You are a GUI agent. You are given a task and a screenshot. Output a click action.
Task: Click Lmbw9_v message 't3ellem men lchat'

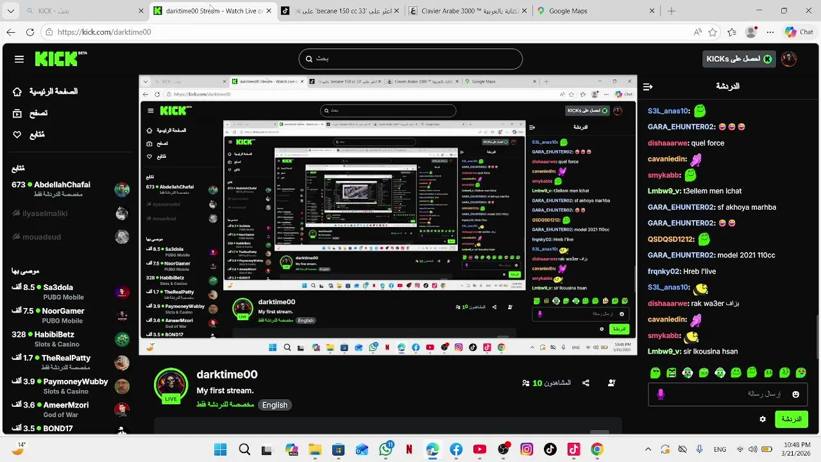pos(713,191)
